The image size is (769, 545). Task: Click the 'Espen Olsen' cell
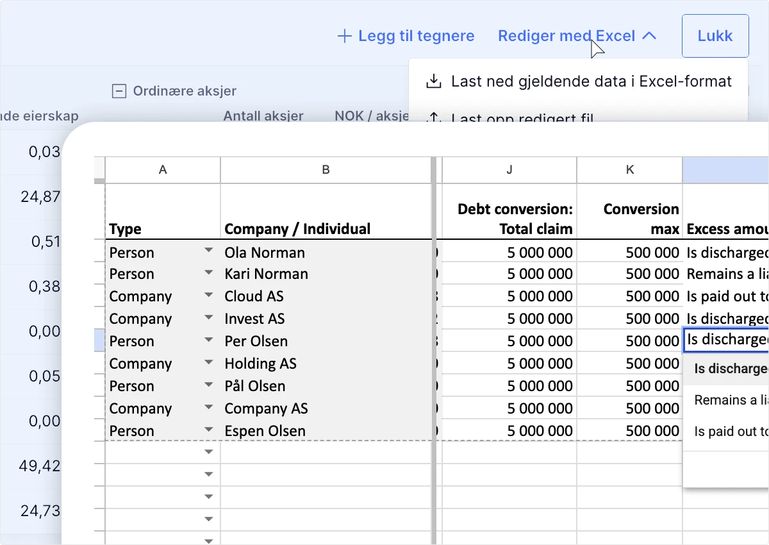point(326,431)
